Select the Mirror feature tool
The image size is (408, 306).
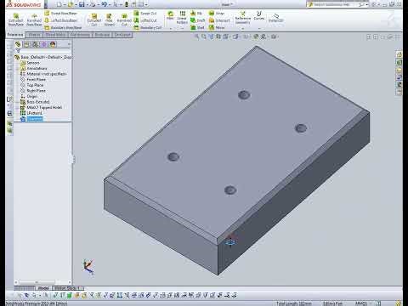click(217, 27)
